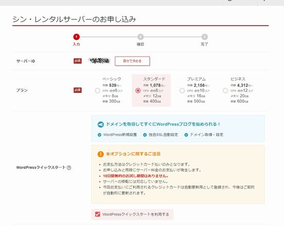
Task: Click the メモリ 16GB text in プレミアム
Action: (196, 96)
